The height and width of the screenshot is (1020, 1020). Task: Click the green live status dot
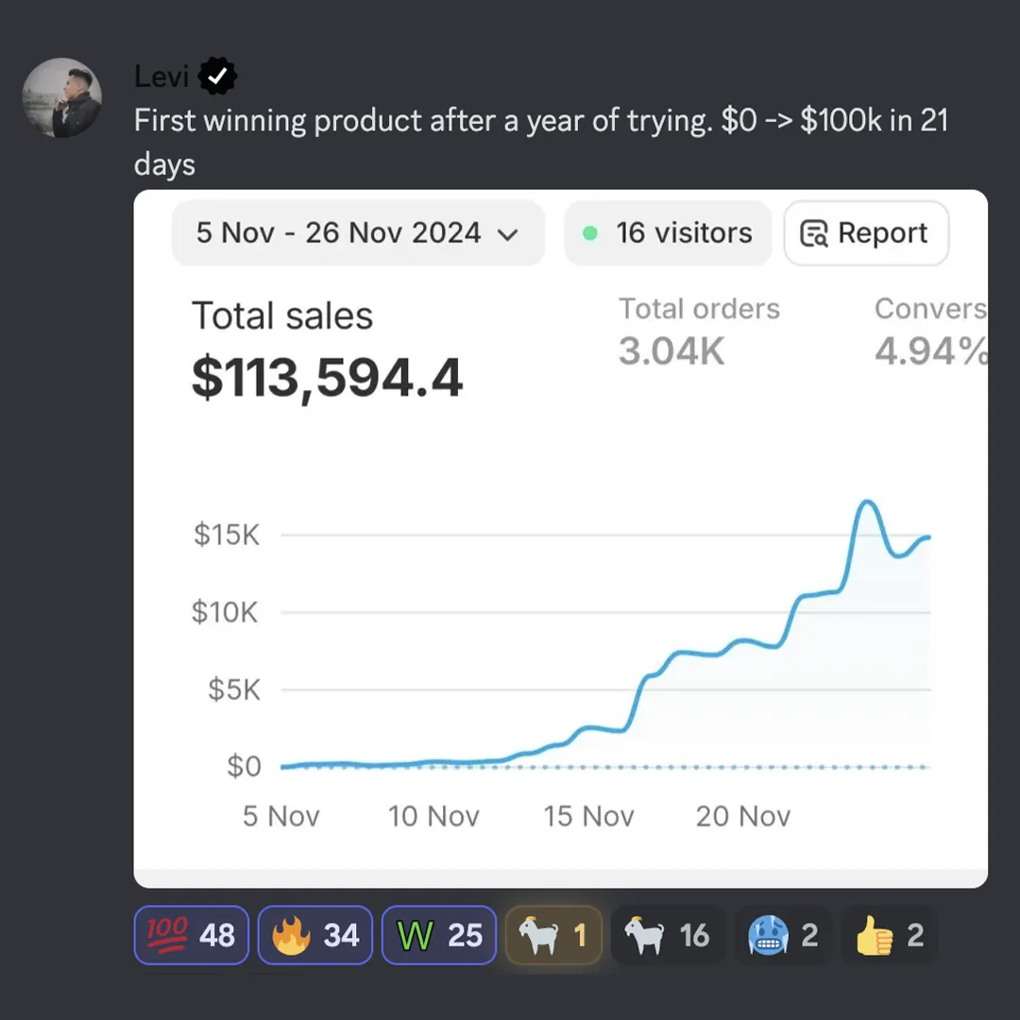point(590,233)
